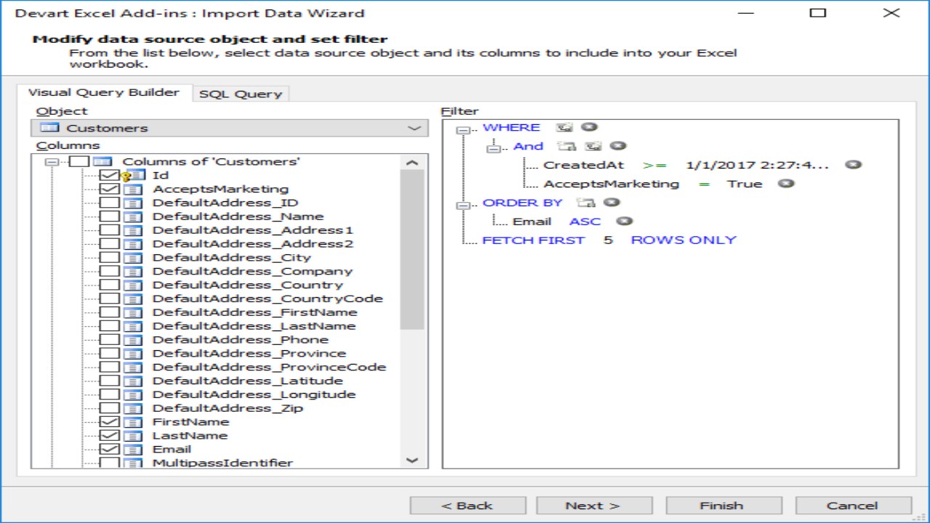Image resolution: width=930 pixels, height=523 pixels.
Task: Edit the CreatedAt date value 1/1/2017
Action: (757, 165)
